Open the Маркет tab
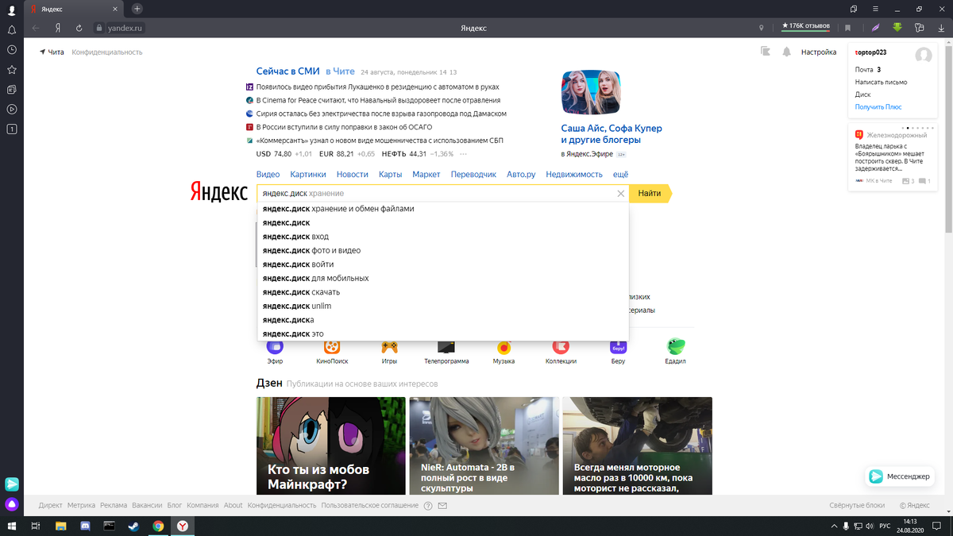953x536 pixels. 426,174
